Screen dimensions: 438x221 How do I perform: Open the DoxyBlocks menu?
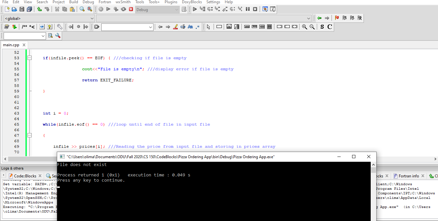[x=192, y=2]
